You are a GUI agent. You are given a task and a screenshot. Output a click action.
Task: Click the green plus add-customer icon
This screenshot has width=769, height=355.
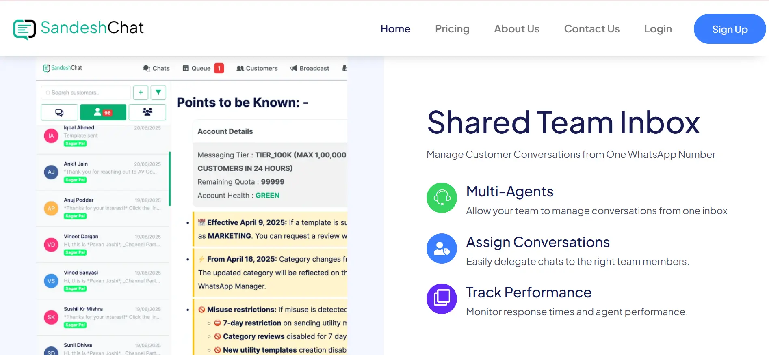click(x=141, y=93)
